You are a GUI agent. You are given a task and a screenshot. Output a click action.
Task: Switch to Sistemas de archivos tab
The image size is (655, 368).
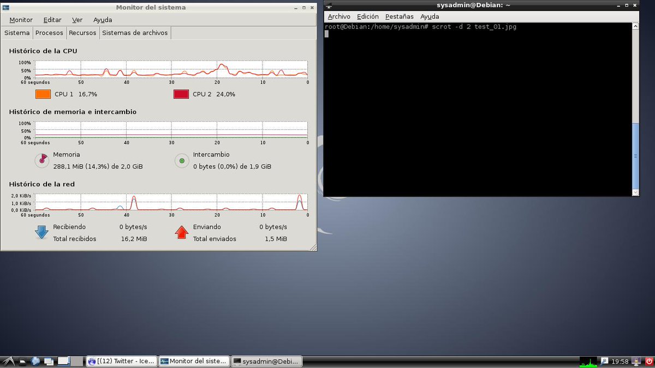point(135,33)
